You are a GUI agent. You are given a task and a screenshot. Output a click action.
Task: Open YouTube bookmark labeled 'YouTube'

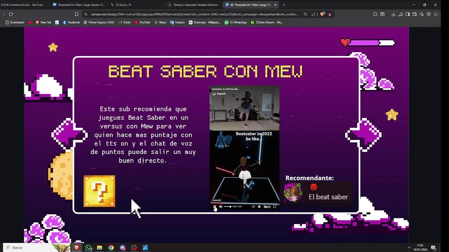point(142,22)
